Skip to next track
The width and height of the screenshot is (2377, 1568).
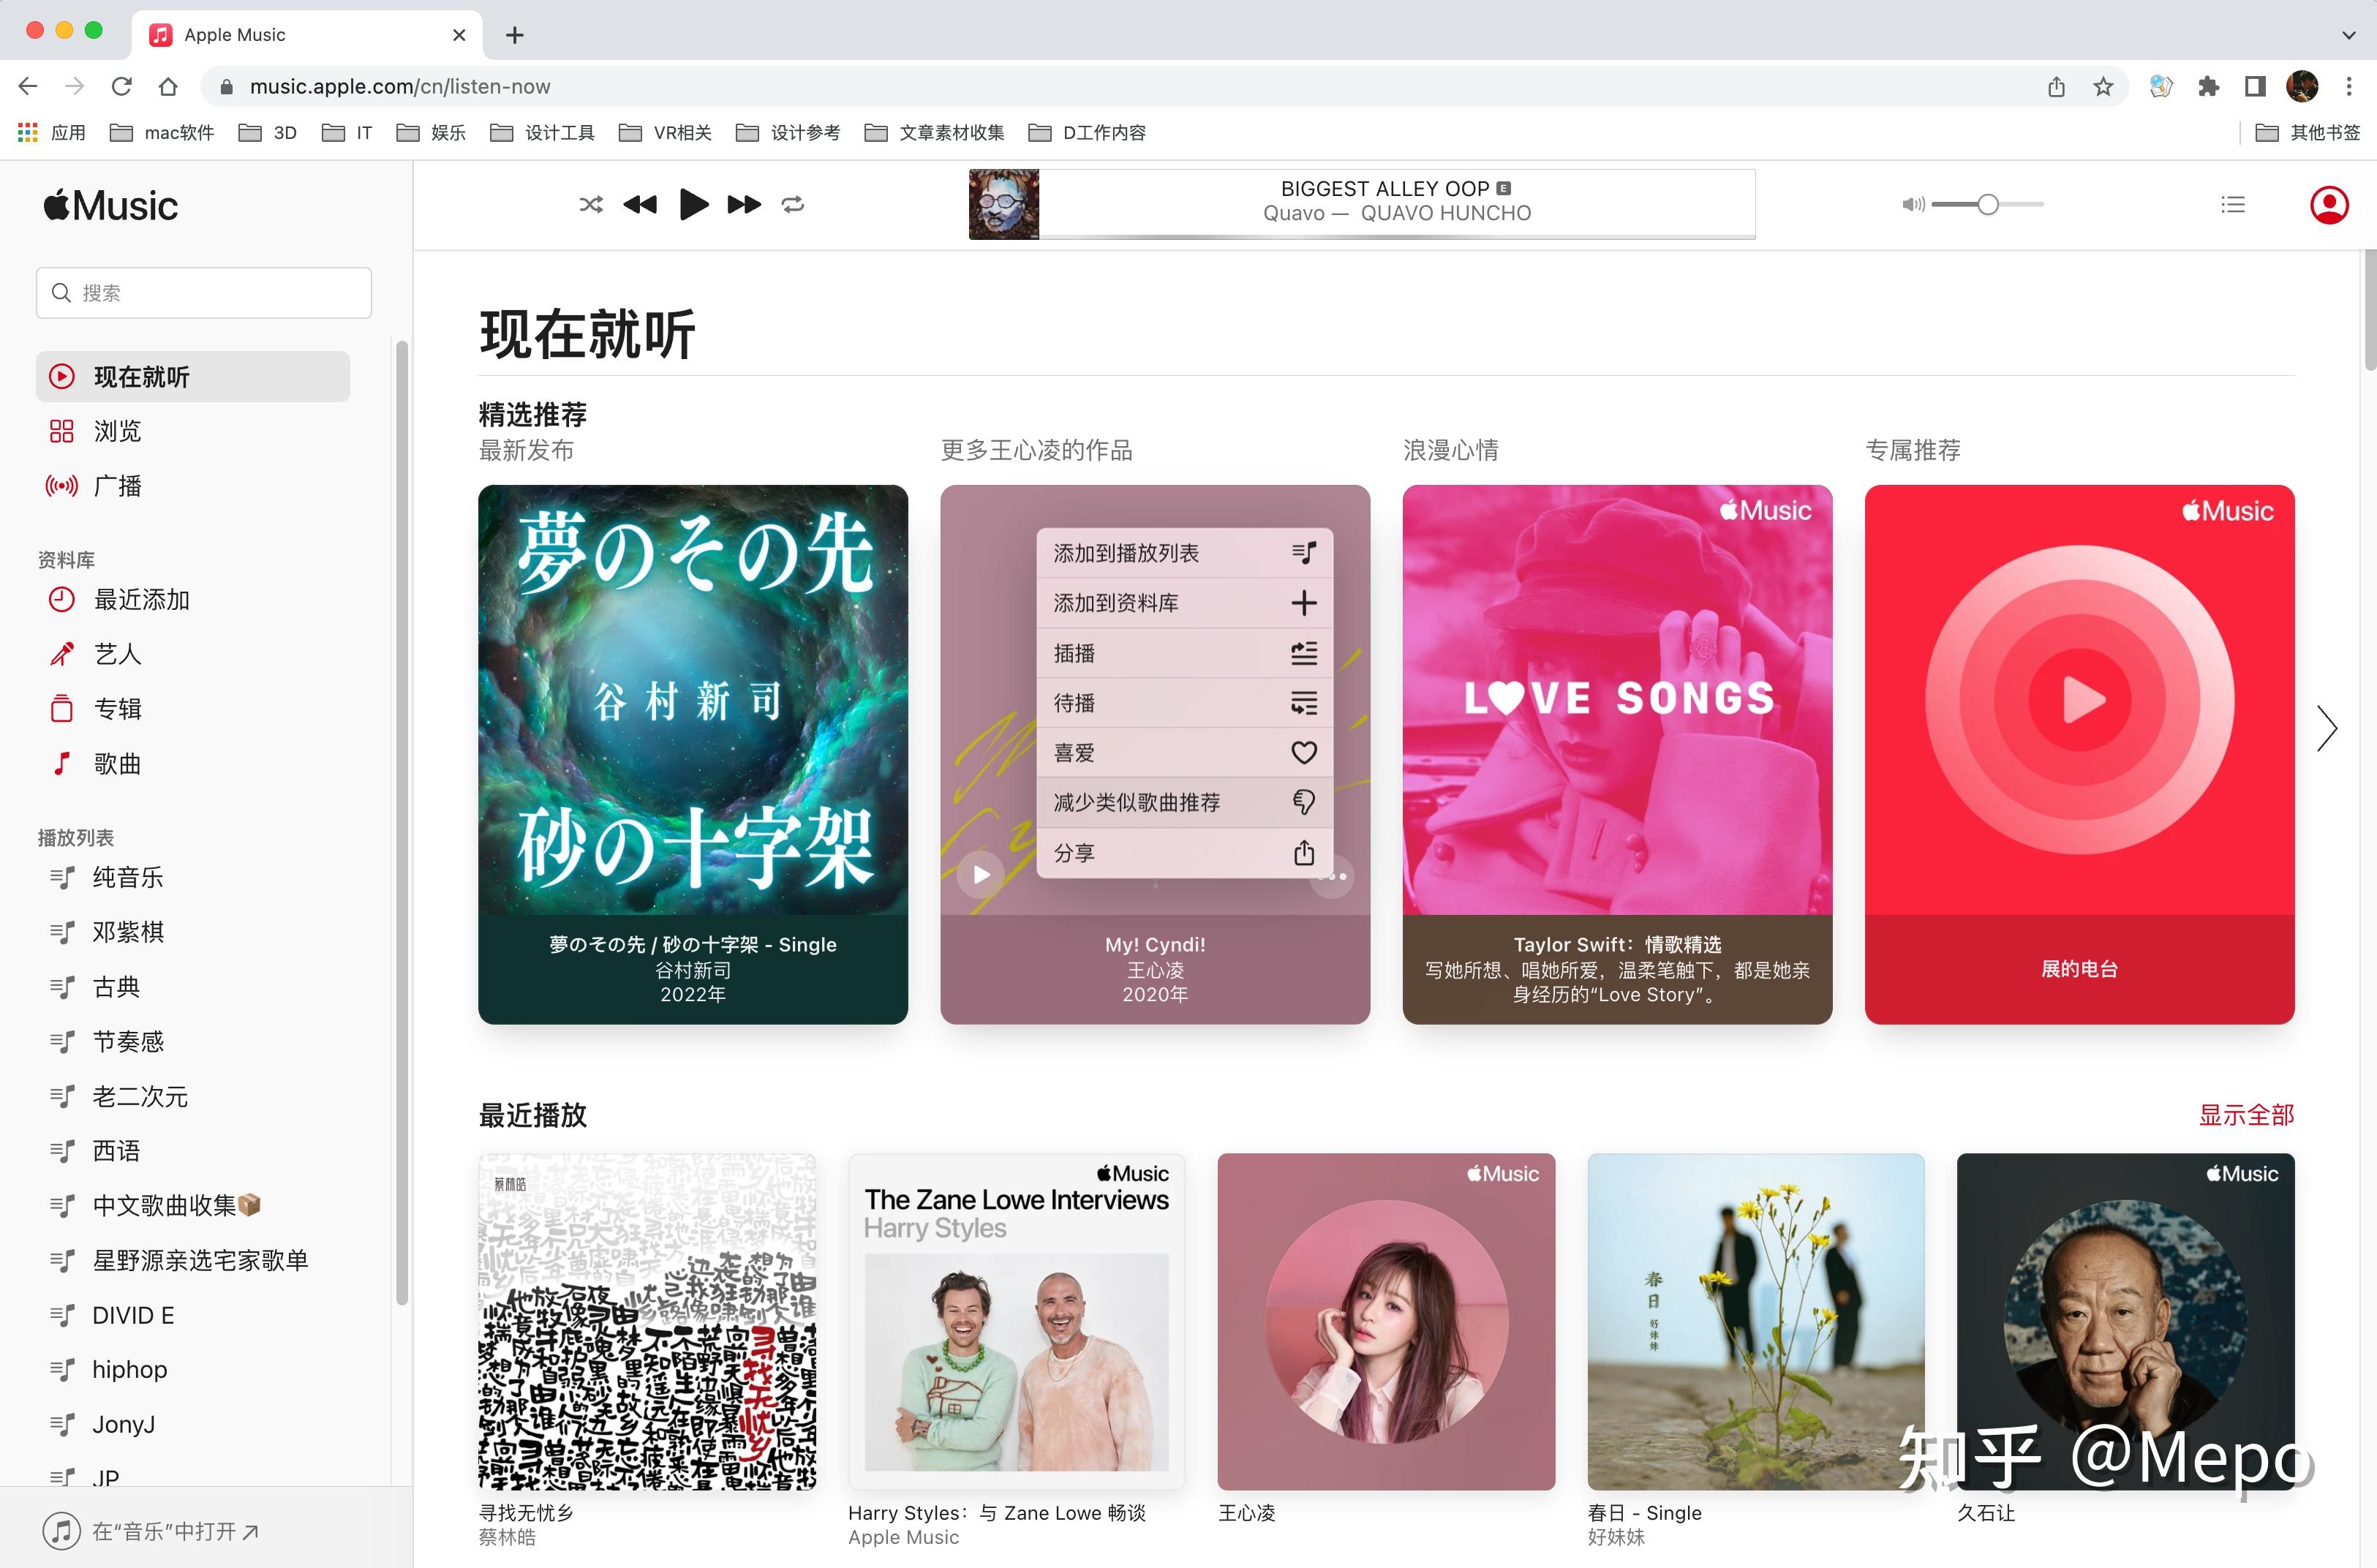pos(744,205)
